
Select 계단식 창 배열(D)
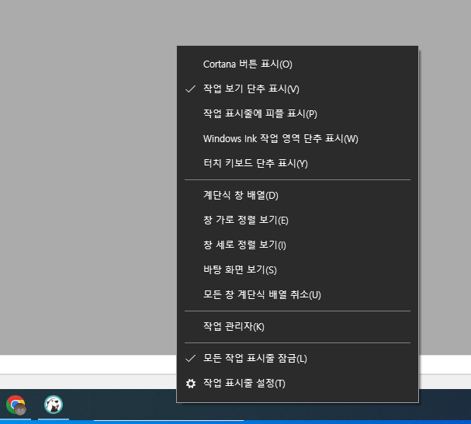pyautogui.click(x=297, y=196)
